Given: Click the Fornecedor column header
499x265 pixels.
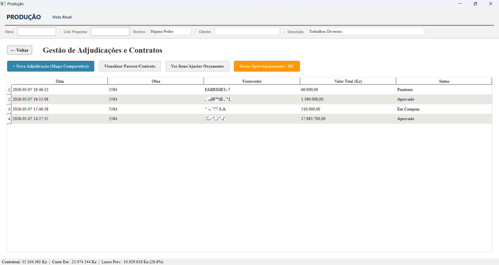Looking at the screenshot, I should 252,81.
